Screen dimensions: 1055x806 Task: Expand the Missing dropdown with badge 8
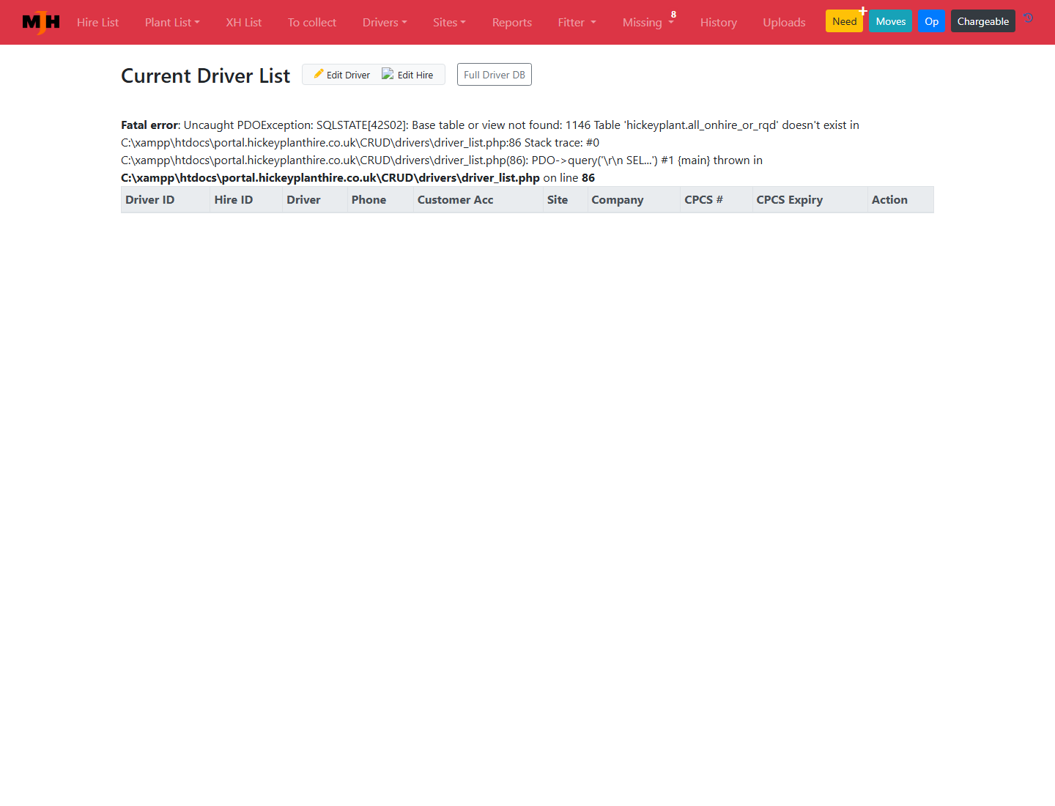pyautogui.click(x=648, y=23)
